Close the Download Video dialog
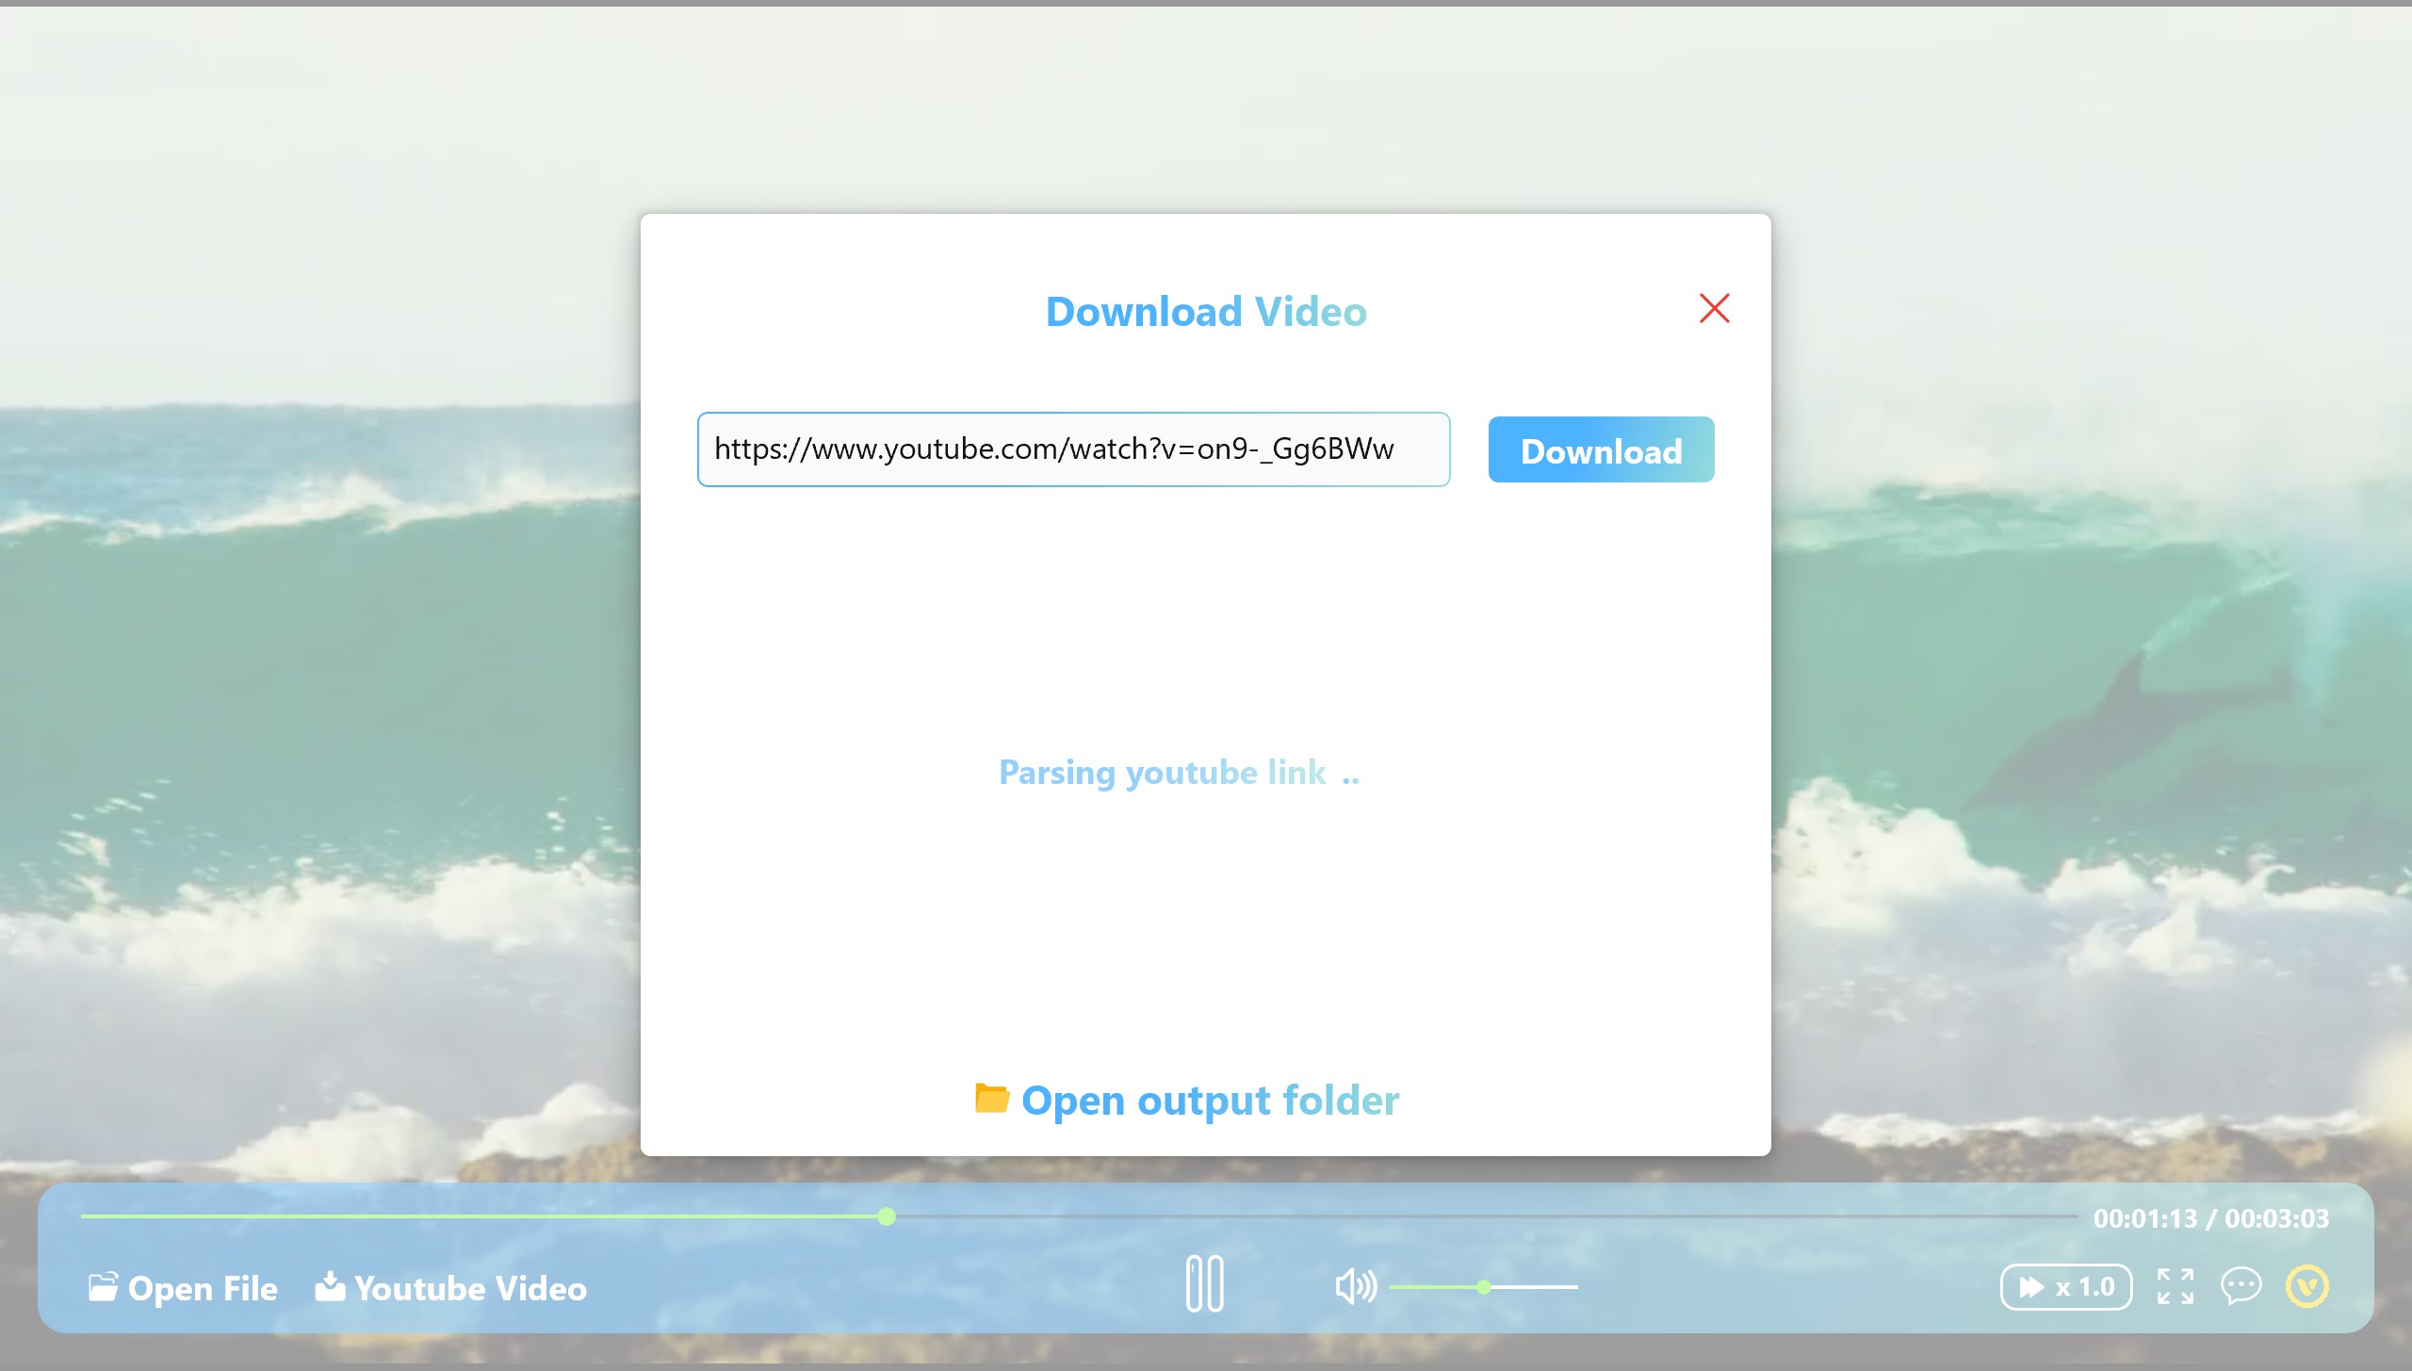 1714,308
